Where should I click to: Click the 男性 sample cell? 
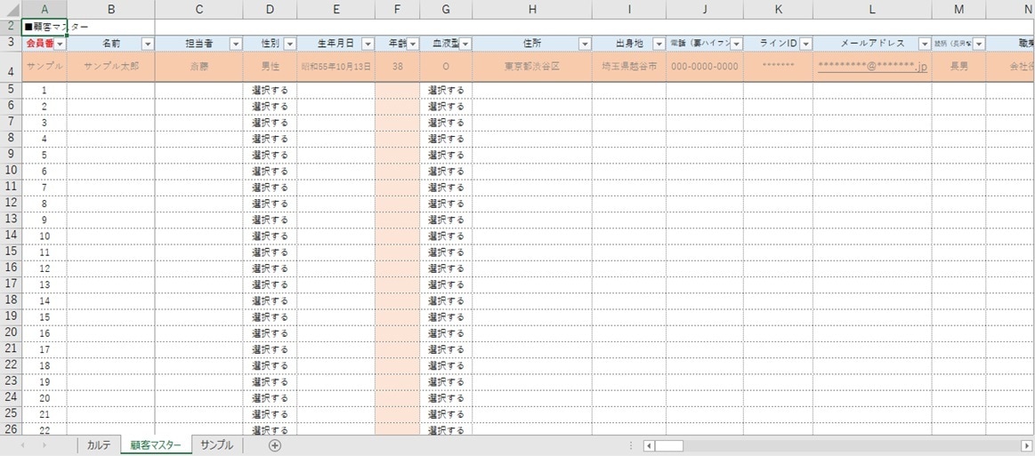(x=270, y=67)
